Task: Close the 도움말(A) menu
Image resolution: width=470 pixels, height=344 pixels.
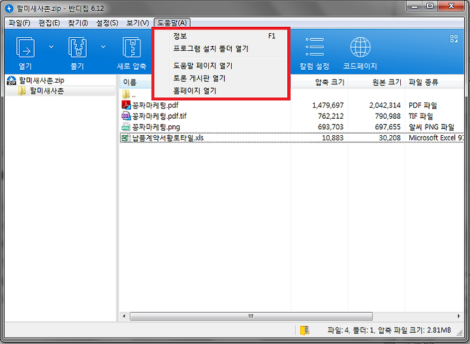Action: (x=172, y=23)
